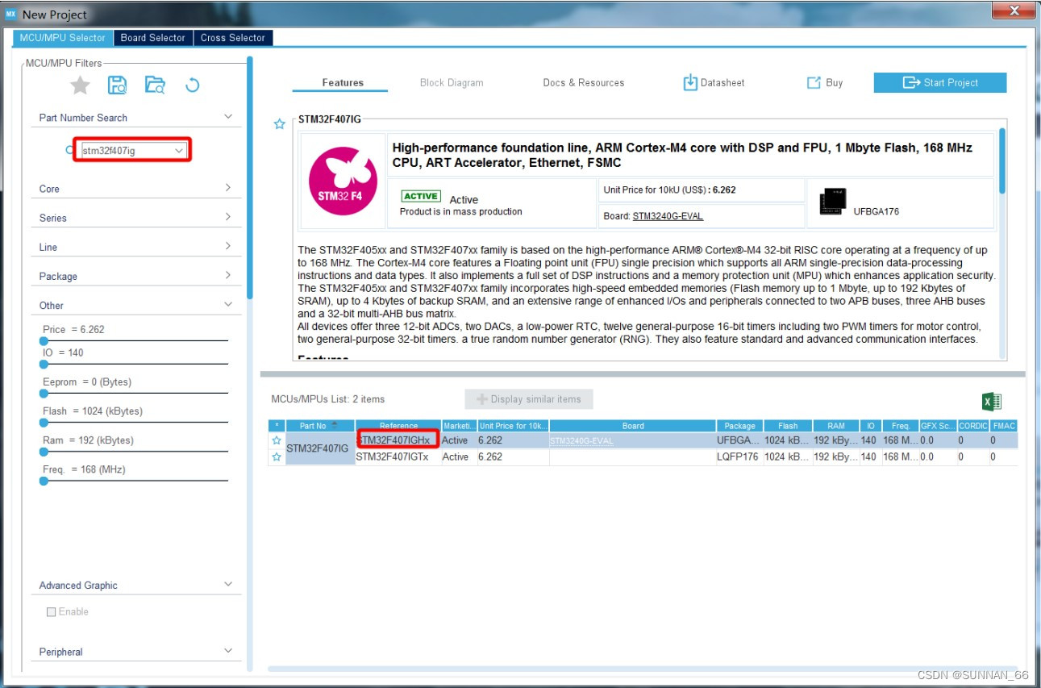The image size is (1041, 688).
Task: Expand the Line filter section
Action: [x=228, y=246]
